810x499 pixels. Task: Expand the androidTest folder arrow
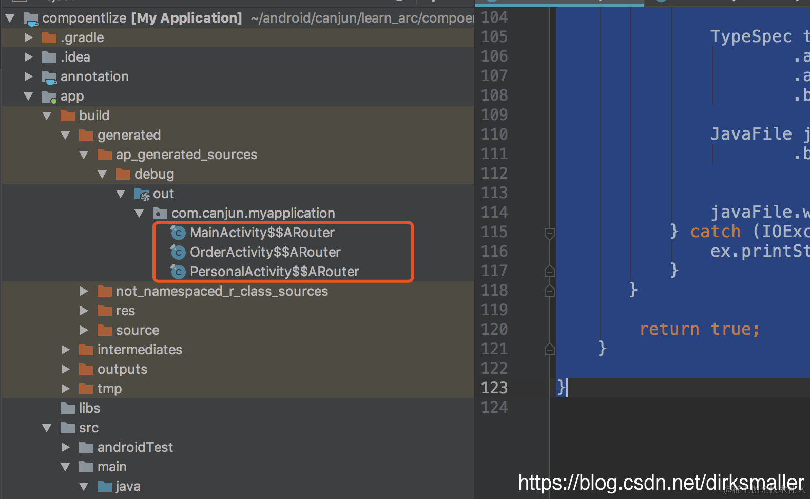click(66, 447)
